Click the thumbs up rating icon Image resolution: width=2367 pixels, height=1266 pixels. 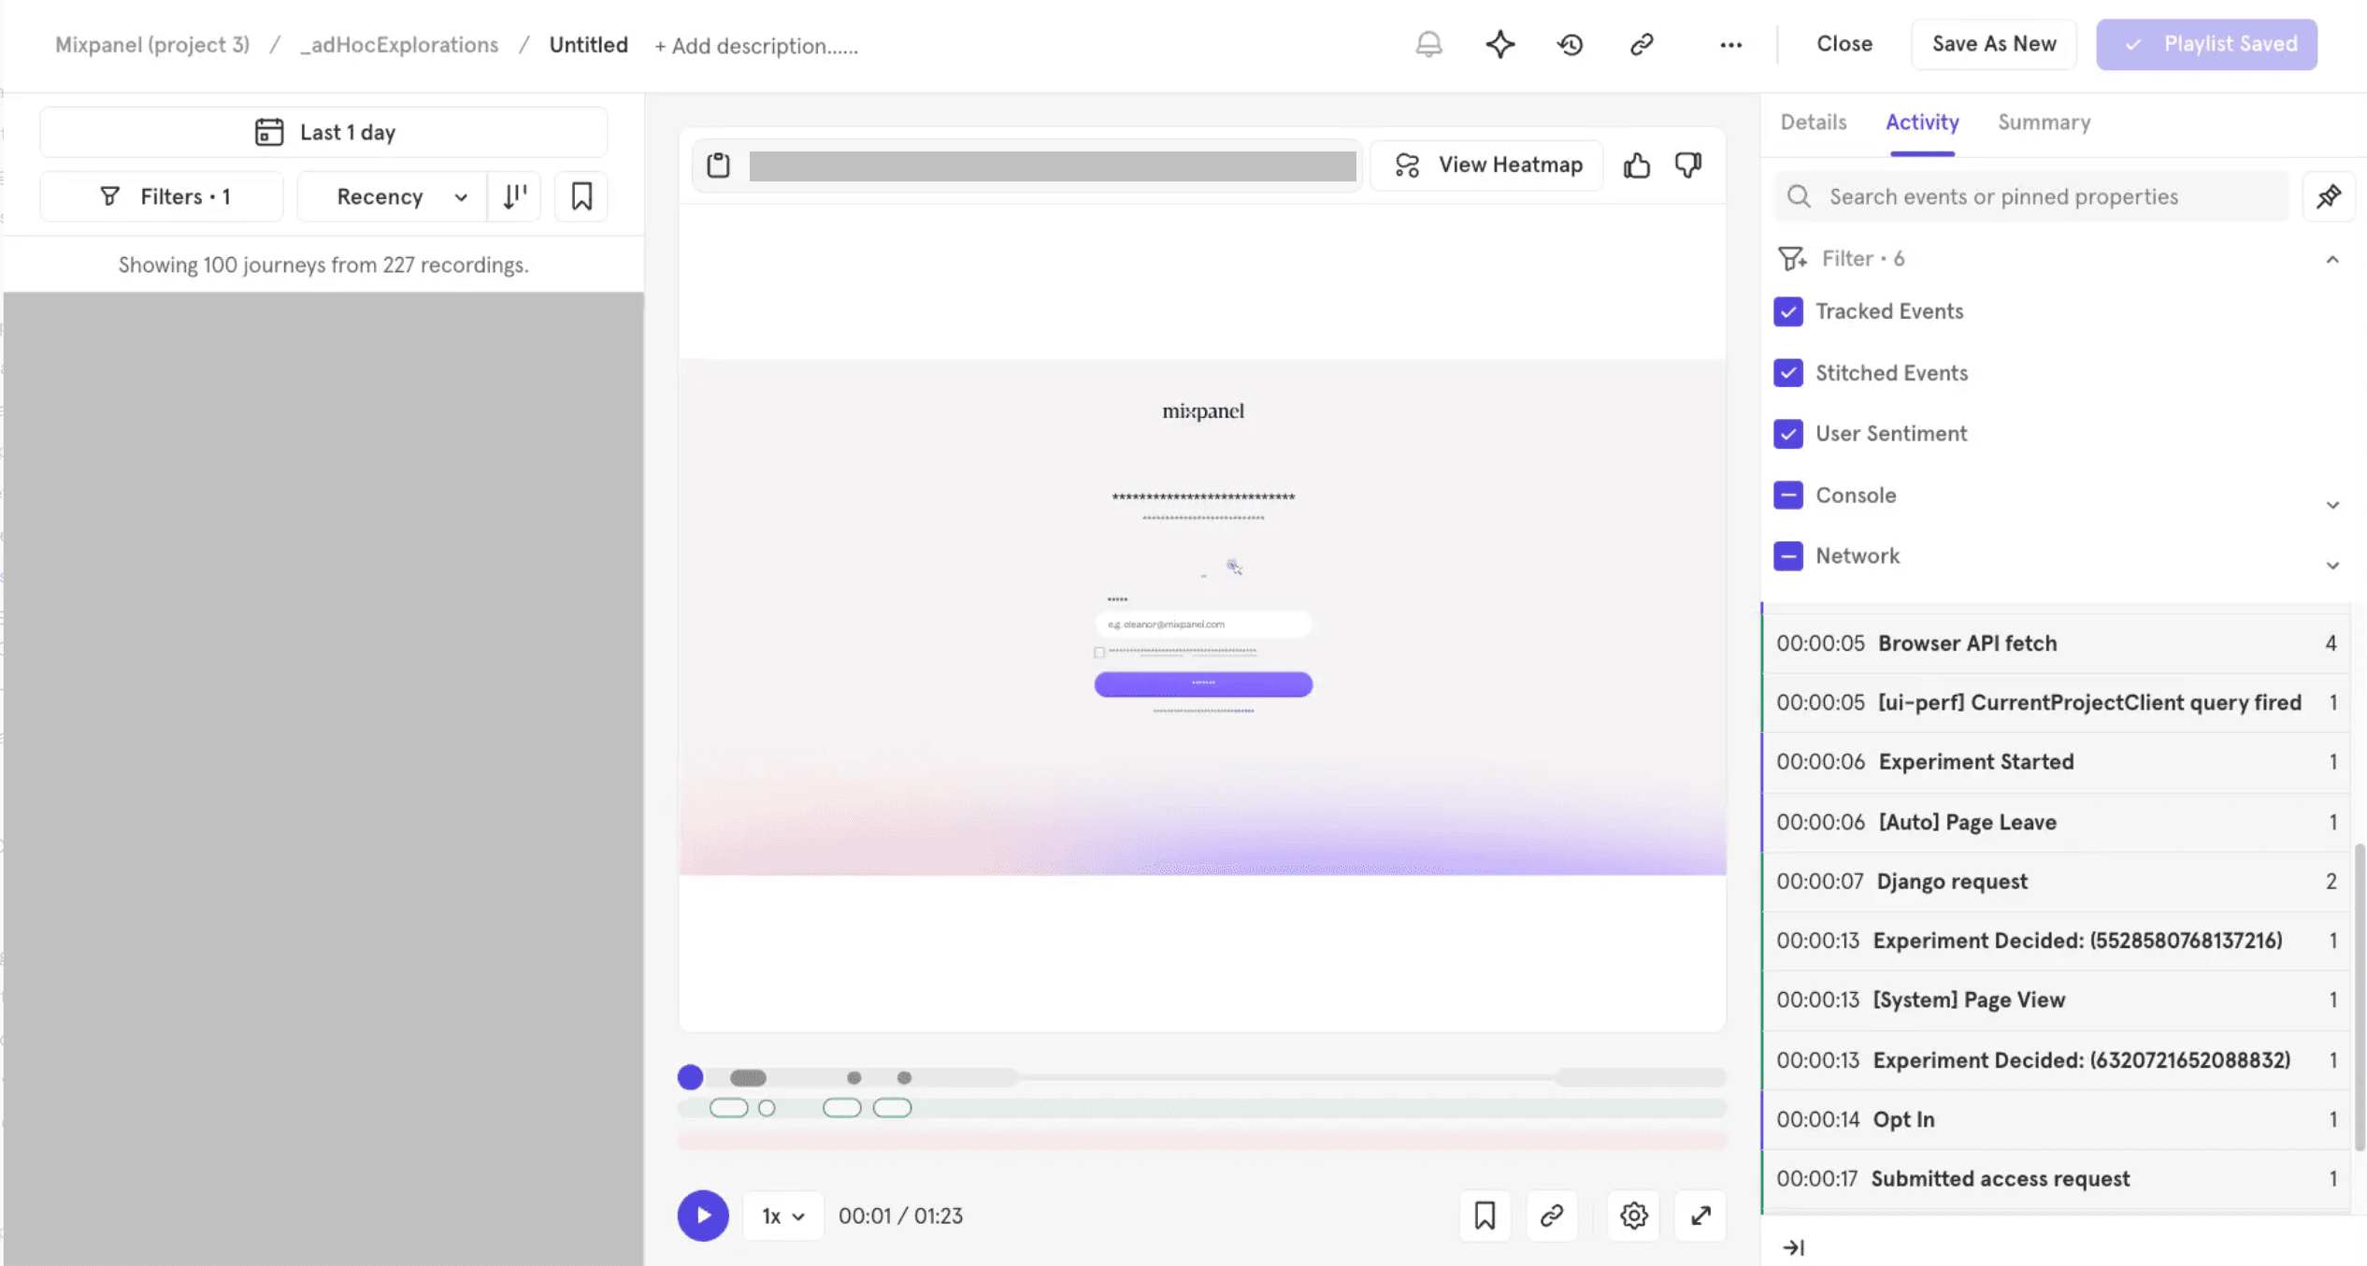[1636, 165]
